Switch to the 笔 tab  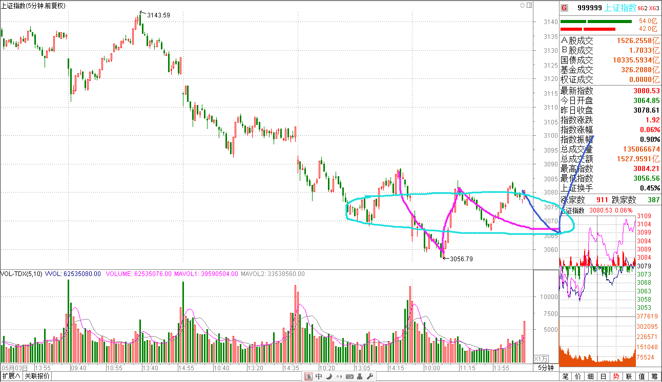[x=566, y=377]
